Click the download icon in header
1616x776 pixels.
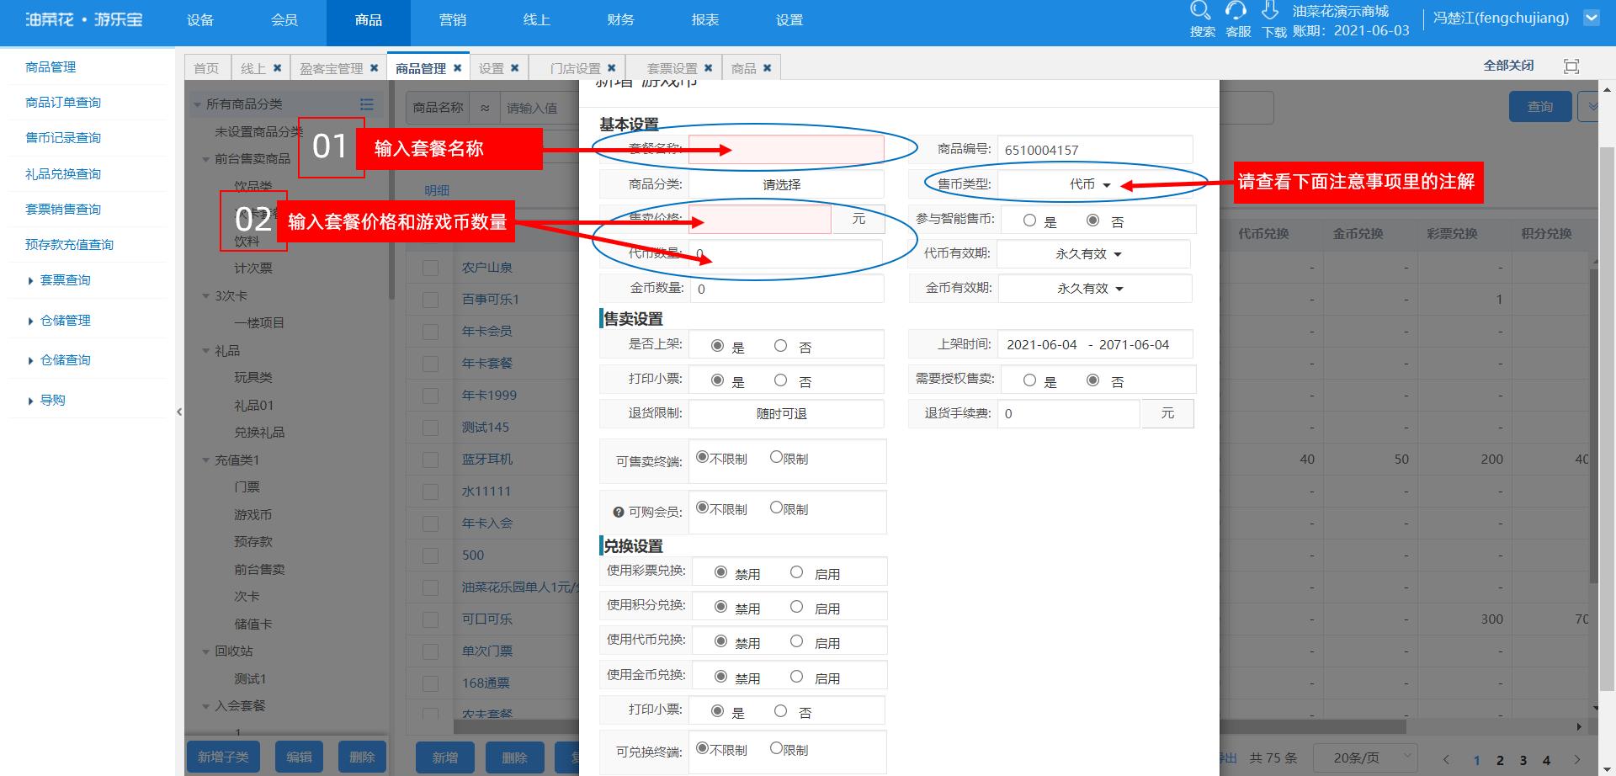pyautogui.click(x=1270, y=11)
